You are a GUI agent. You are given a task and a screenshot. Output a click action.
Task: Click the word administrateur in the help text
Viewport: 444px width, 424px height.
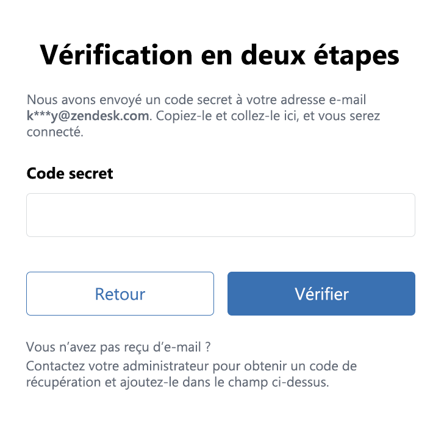(x=166, y=366)
